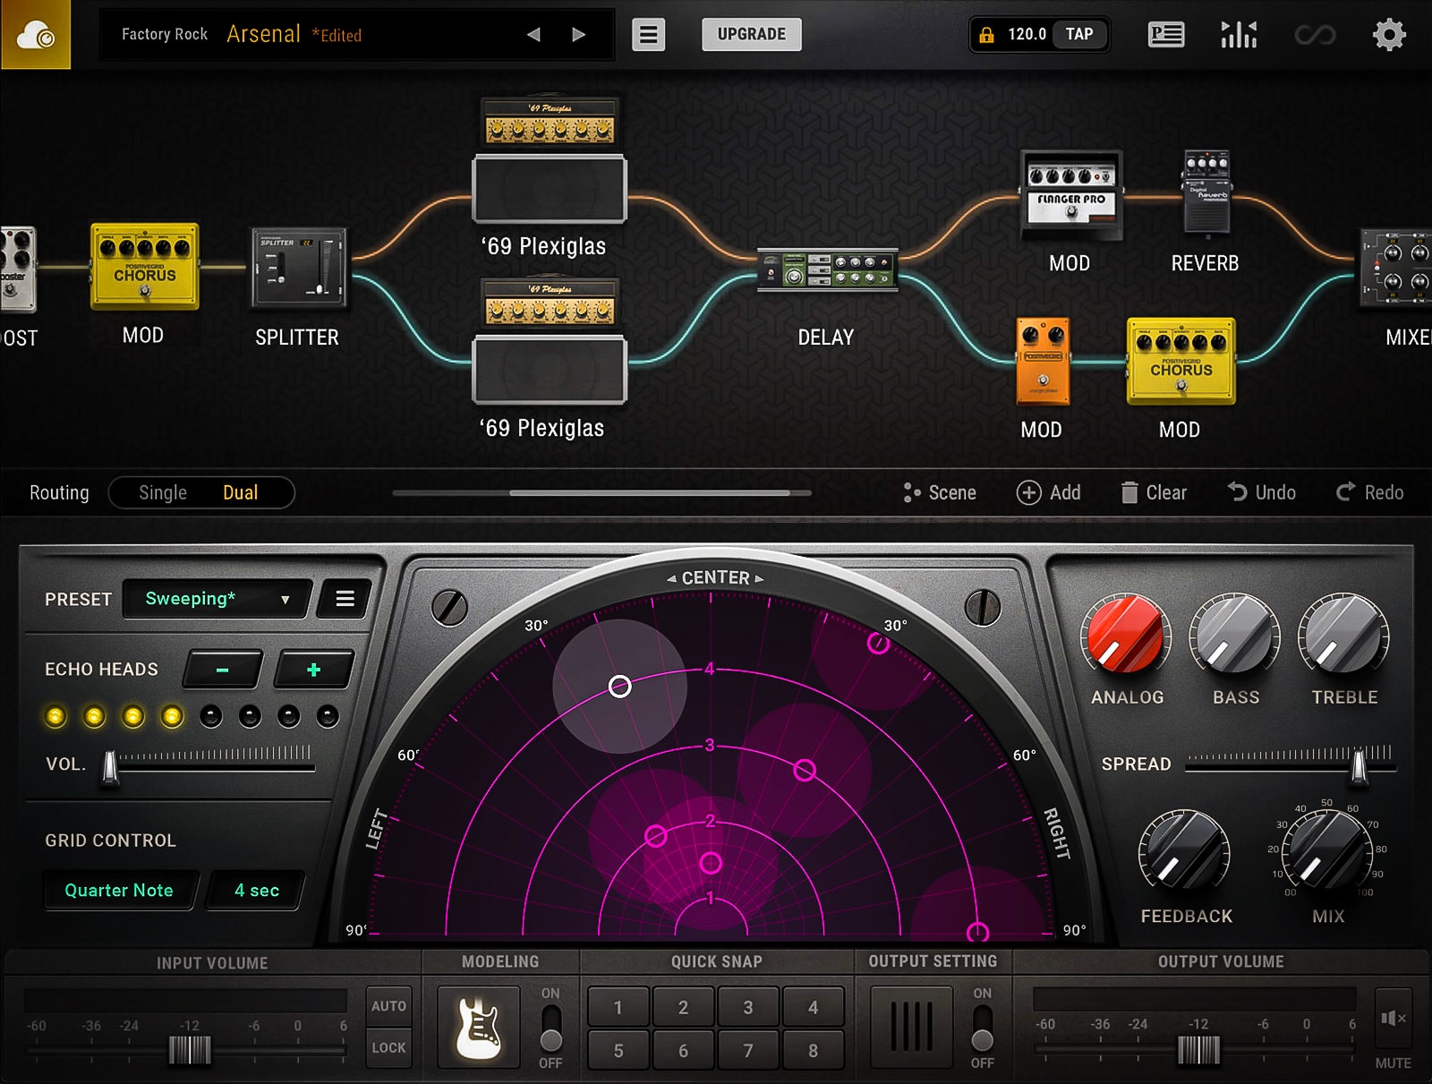Click the Positive Grid cloud logo

(x=36, y=36)
